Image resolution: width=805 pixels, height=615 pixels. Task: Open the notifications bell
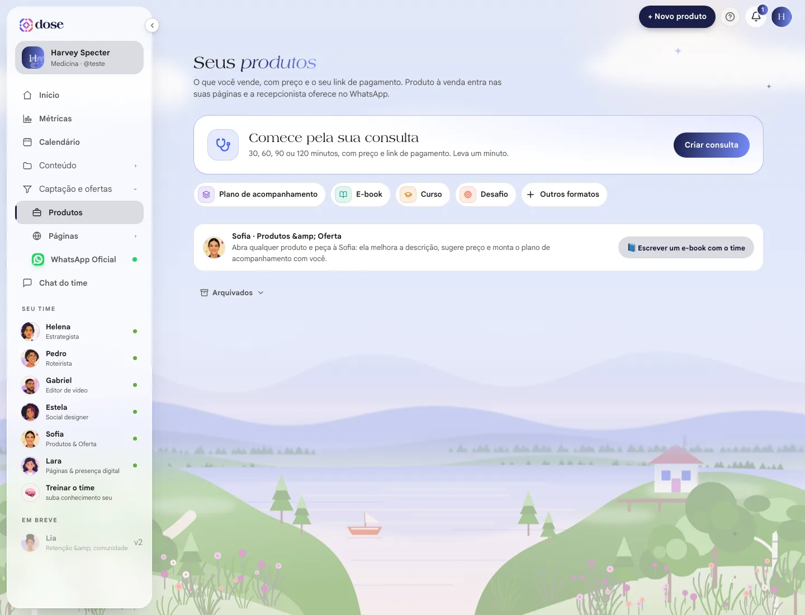point(756,17)
